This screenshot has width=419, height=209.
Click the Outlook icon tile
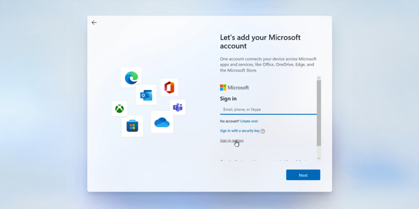[146, 95]
